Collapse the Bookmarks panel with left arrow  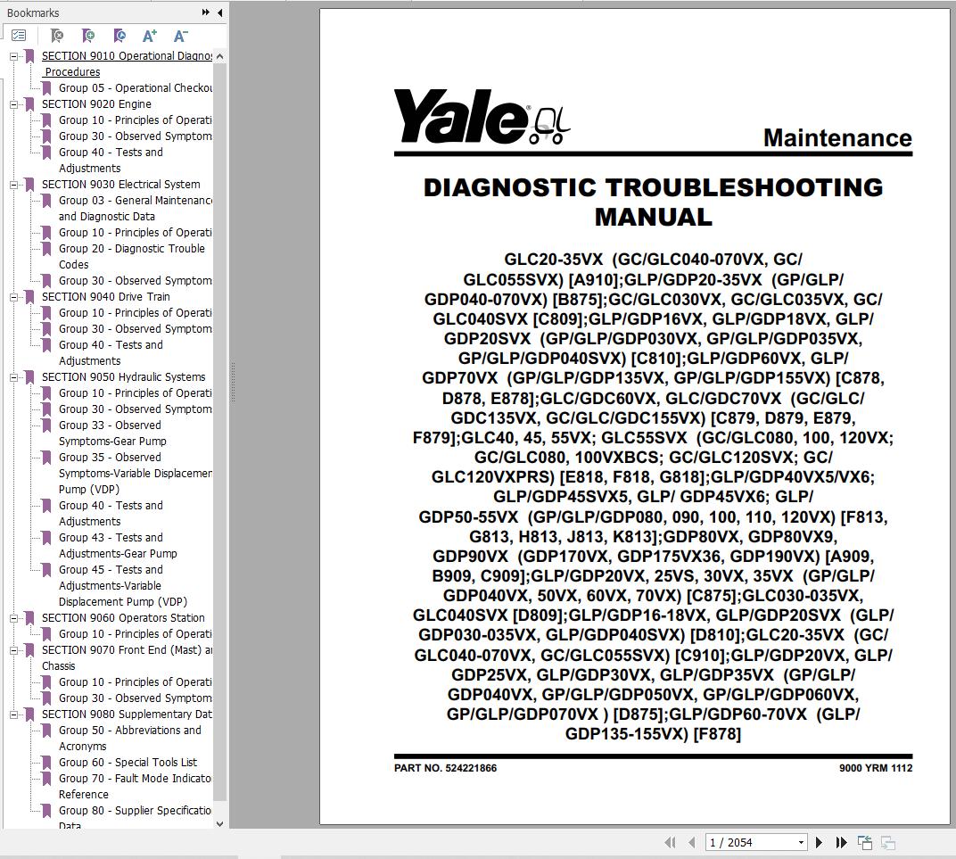coord(219,12)
